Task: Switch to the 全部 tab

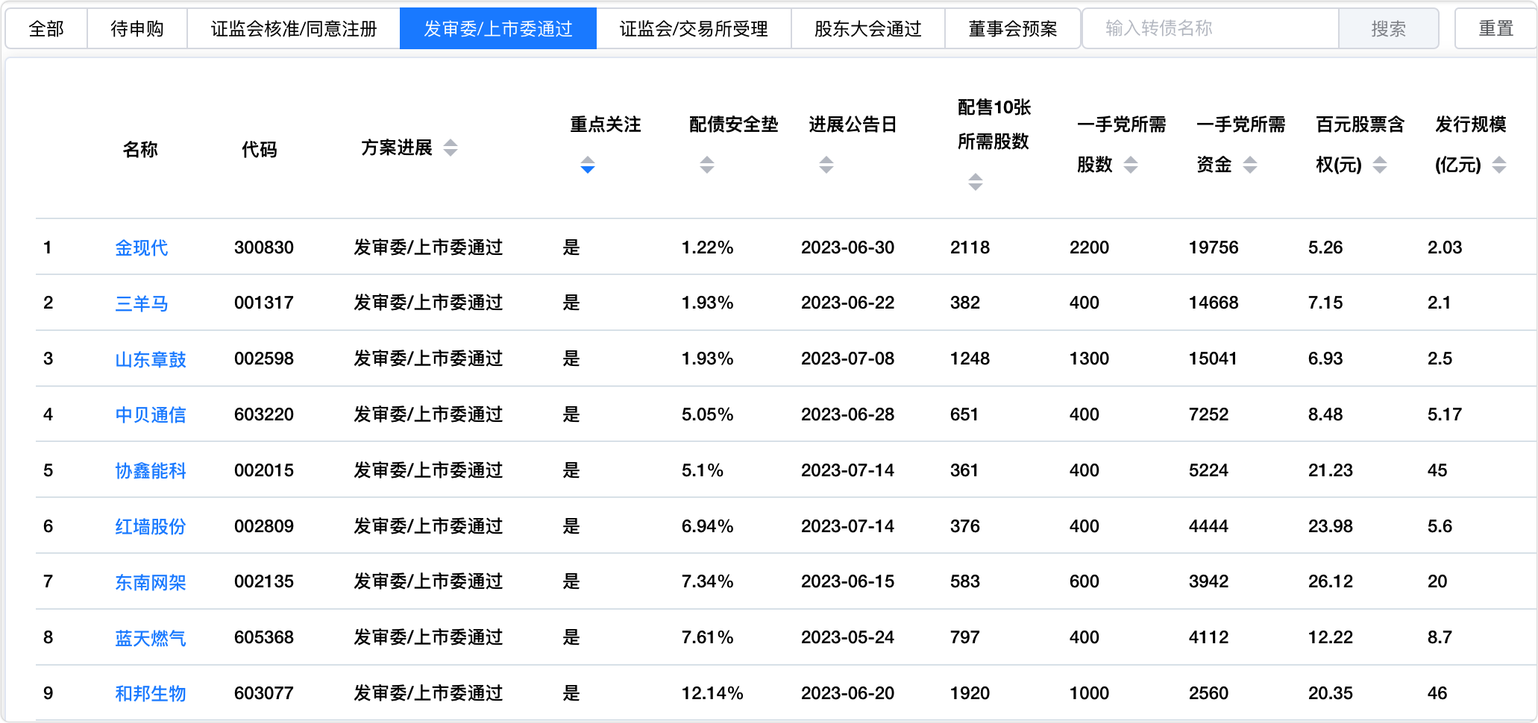Action: [45, 28]
